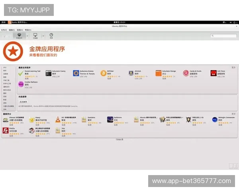Open the 金牌应用程序 banner heading
239x191 pixels.
pyautogui.click(x=47, y=49)
